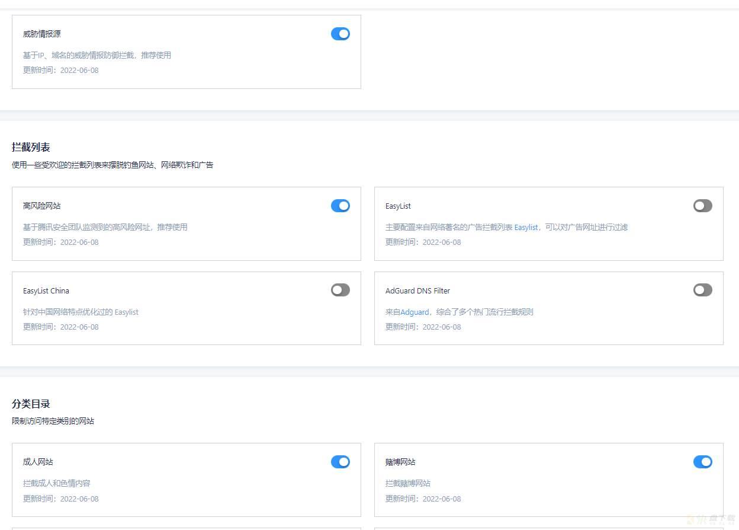
Task: Click 基于IP、域名的威胁情报防御拦截 description
Action: click(97, 55)
